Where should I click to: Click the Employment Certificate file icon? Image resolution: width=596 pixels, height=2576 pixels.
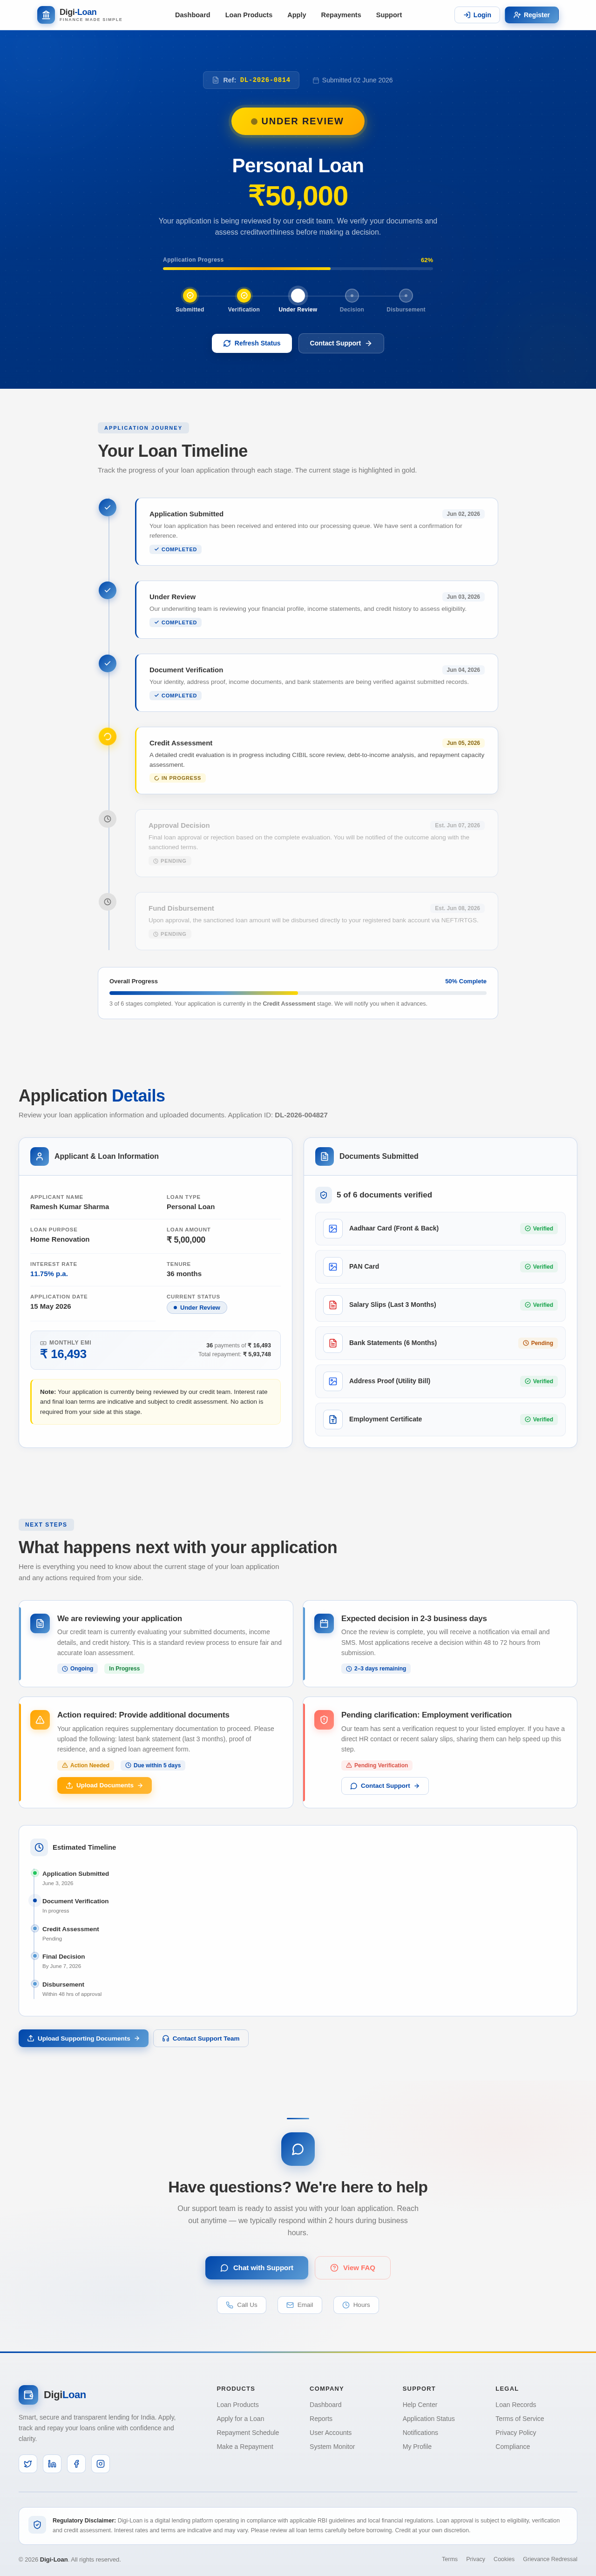pyautogui.click(x=333, y=1419)
